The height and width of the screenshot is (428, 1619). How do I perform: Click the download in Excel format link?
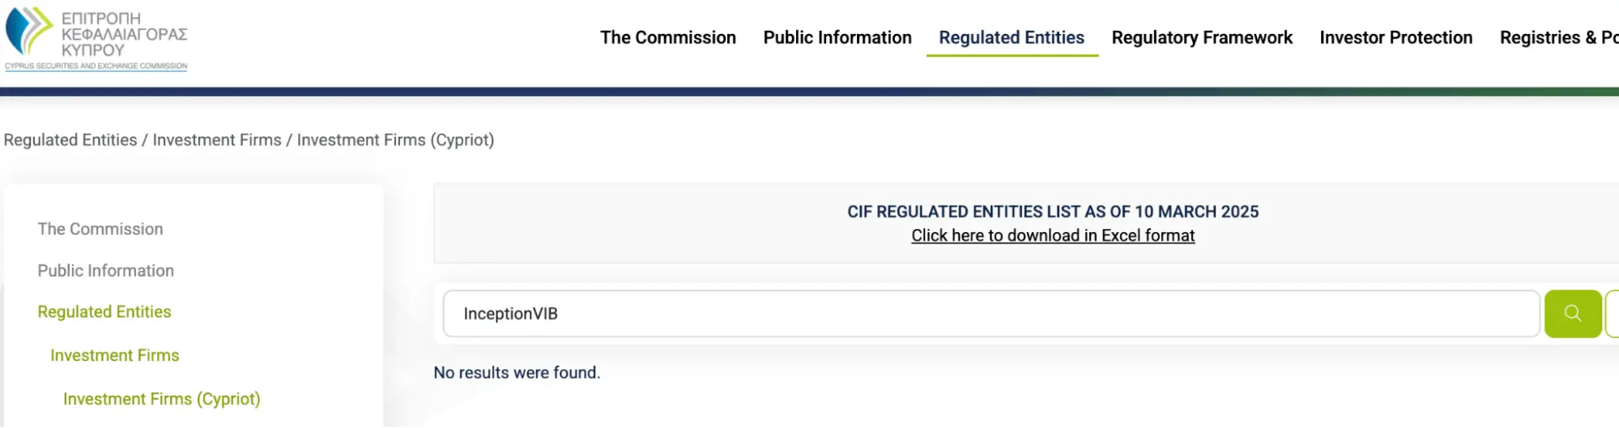[x=1052, y=235]
